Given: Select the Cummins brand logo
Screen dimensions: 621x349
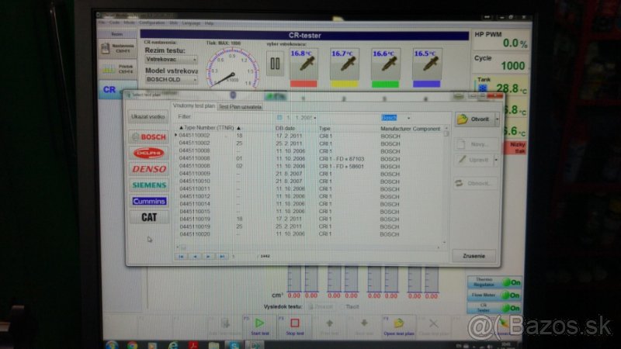Looking at the screenshot, I should point(149,201).
